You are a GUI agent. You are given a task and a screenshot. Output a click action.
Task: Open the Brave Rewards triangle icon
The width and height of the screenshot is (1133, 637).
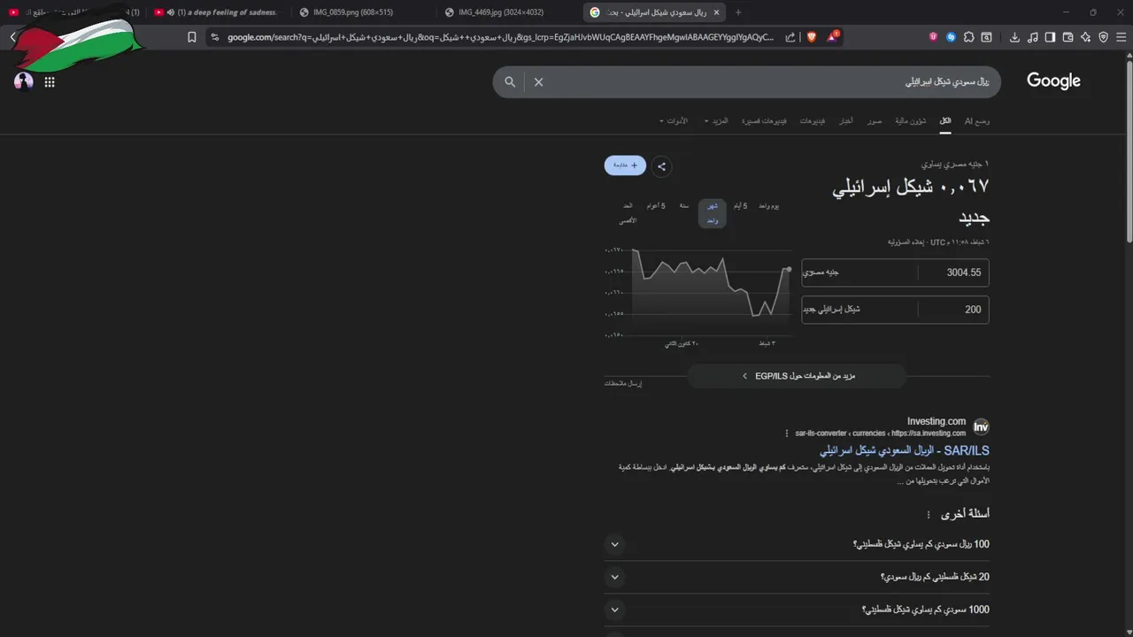point(833,37)
